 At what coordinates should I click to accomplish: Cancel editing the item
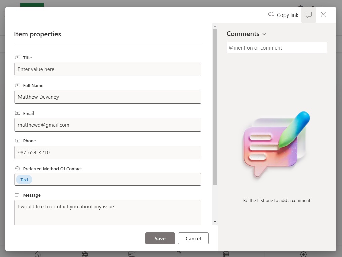(193, 238)
